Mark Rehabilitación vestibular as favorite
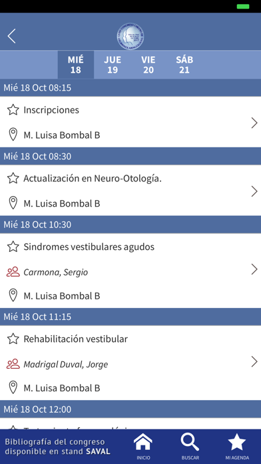The image size is (261, 464). (13, 339)
